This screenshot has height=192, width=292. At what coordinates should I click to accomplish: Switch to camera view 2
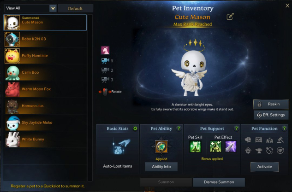105,70
